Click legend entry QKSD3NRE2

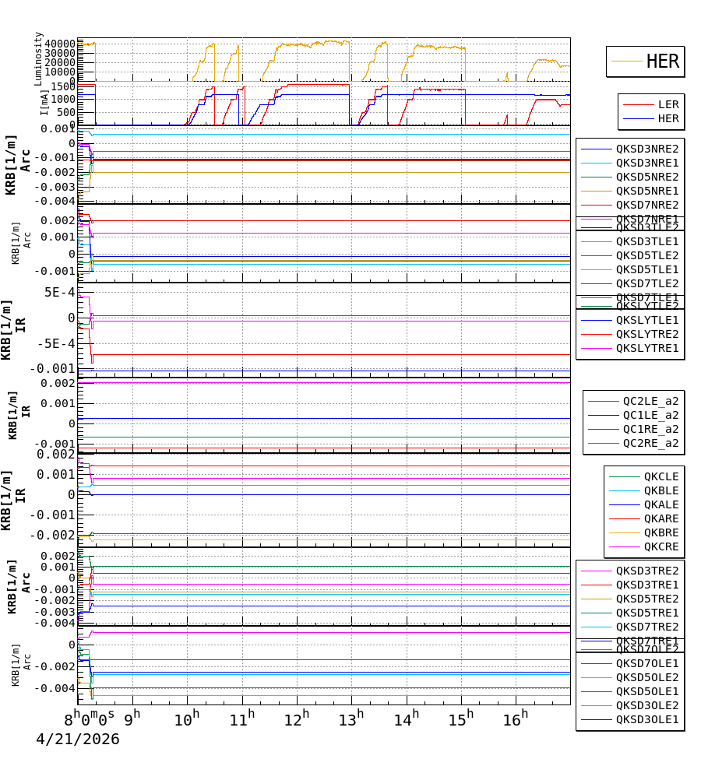coord(647,149)
